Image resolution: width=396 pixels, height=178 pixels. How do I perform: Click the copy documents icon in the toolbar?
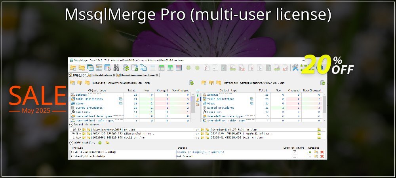coord(143,68)
